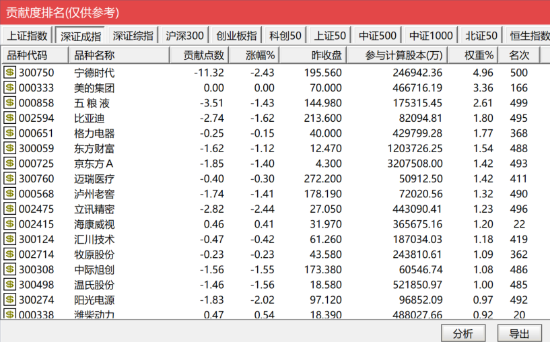Click the stock icon beside 300124 汇川技术
The height and width of the screenshot is (342, 550).
(9, 239)
